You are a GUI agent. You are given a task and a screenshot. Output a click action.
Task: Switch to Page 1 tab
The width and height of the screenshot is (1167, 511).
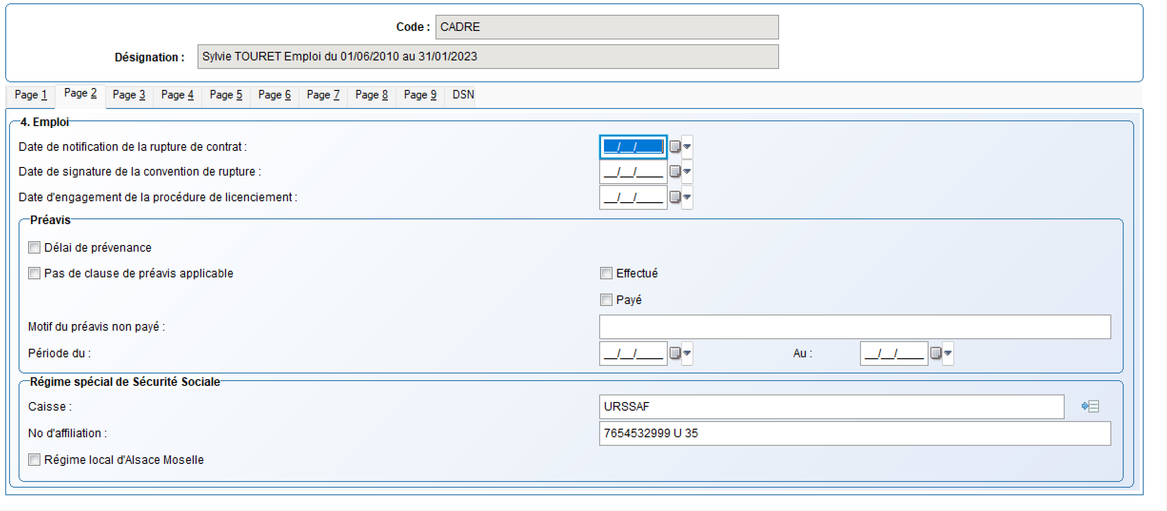31,95
